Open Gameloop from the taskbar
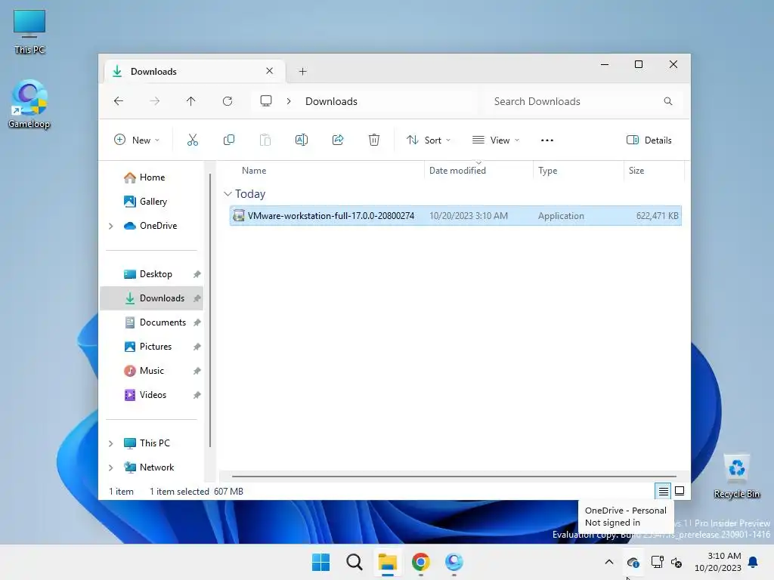Screen dimensions: 774x580 pyautogui.click(x=454, y=562)
